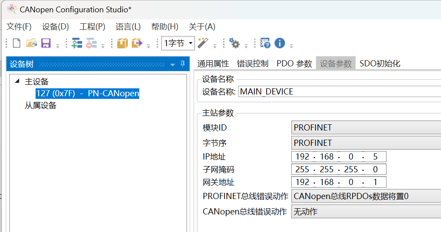Open the CANopen总线错误动作 dropdown showing 无动作
The height and width of the screenshot is (232, 441).
(x=366, y=211)
